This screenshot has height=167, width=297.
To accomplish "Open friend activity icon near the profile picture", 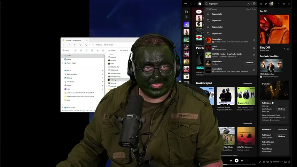I will (x=266, y=4).
